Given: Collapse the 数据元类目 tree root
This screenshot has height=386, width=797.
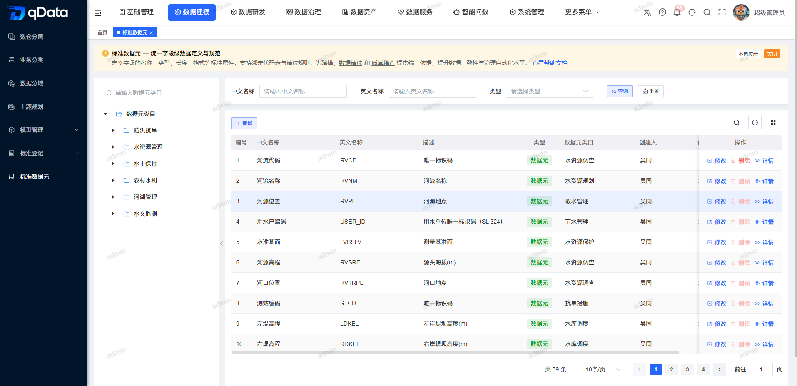Looking at the screenshot, I should (105, 114).
